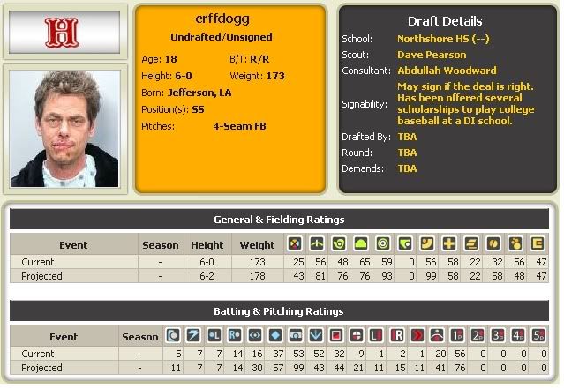564x388 pixels.
Task: Click the yellow paw print rating icon
Action: [x=515, y=244]
